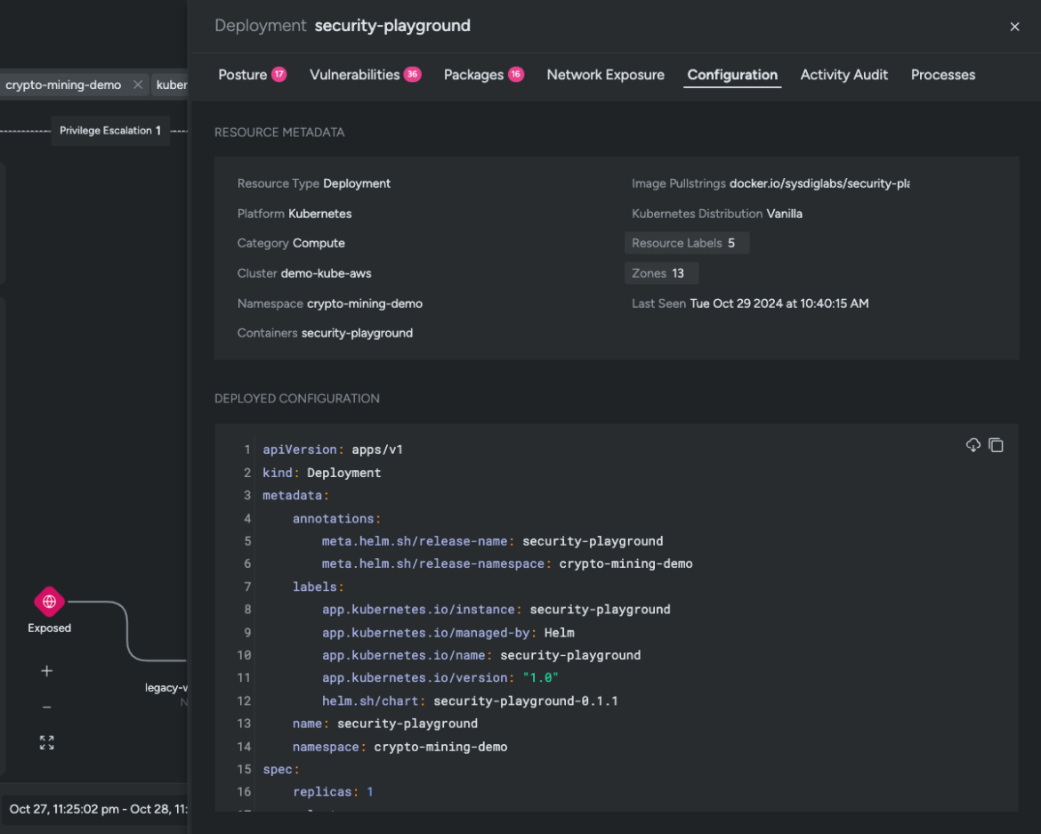Fit graph to screen icon
1041x834 pixels.
(46, 742)
